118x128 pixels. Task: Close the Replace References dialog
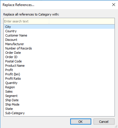click(114, 5)
